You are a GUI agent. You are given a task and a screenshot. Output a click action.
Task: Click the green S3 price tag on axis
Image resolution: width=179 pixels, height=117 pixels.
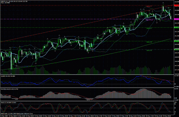tap(176, 49)
